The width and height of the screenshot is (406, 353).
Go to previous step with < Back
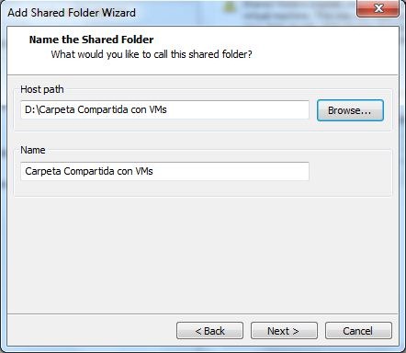coord(209,331)
